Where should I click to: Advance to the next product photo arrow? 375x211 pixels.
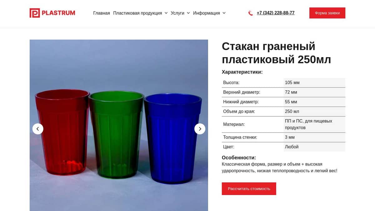[200, 129]
